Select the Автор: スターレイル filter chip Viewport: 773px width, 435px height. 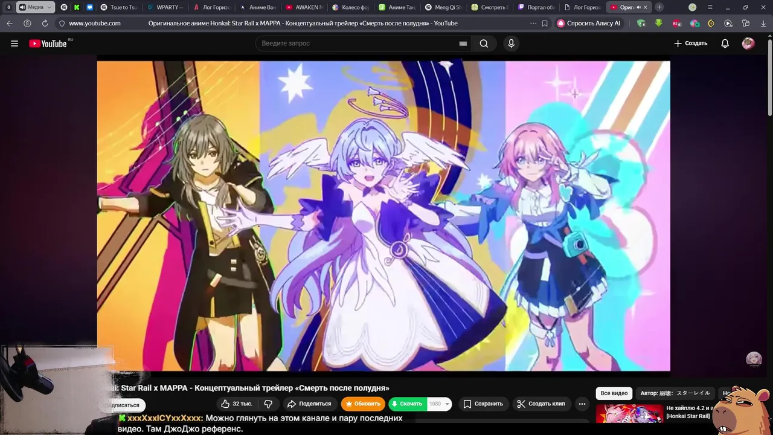[675, 393]
